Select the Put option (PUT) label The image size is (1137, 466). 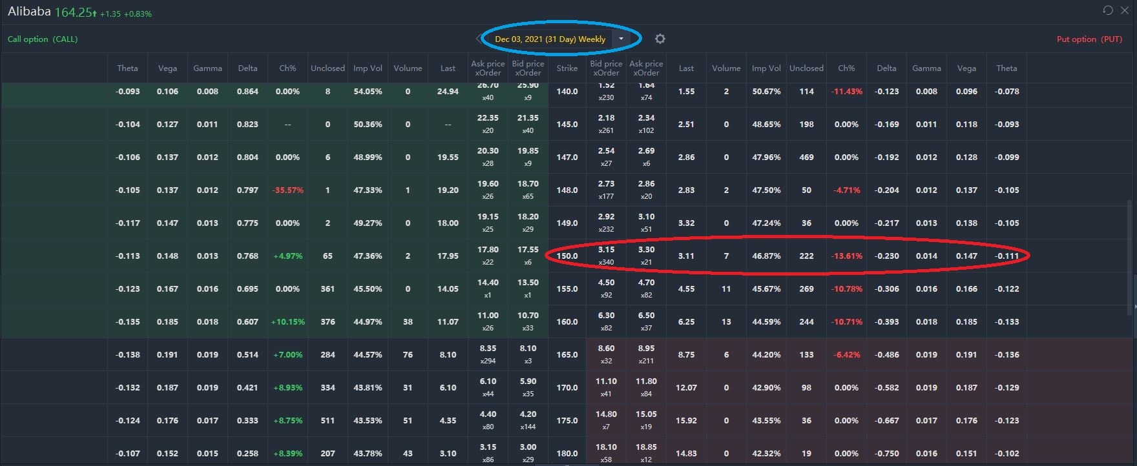(x=1089, y=39)
